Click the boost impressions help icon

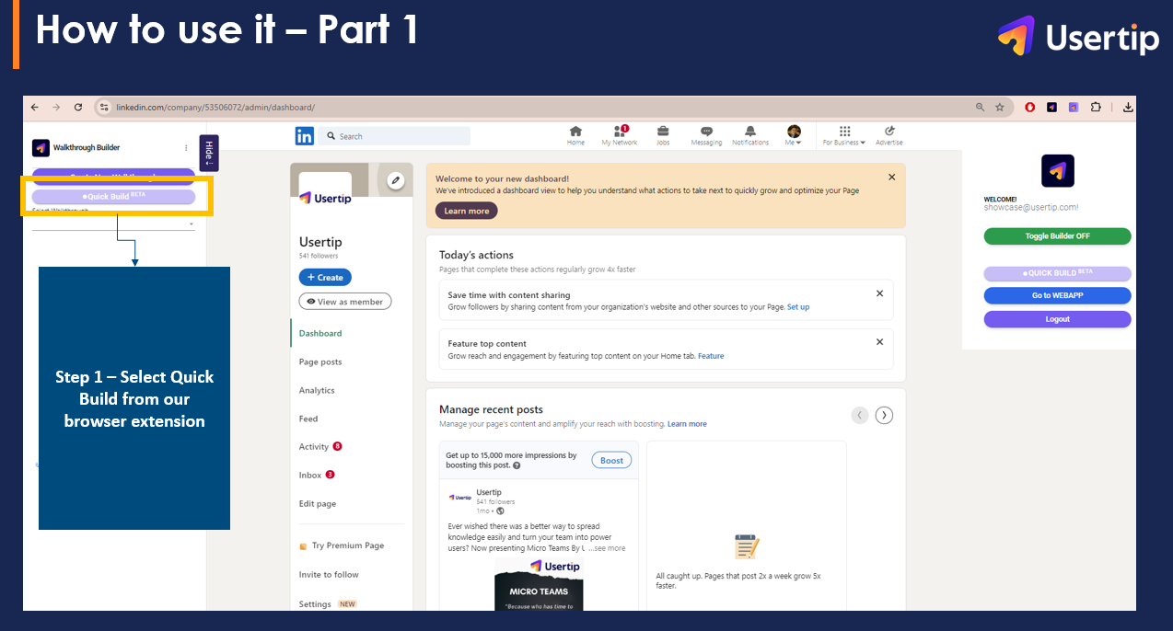coord(517,465)
